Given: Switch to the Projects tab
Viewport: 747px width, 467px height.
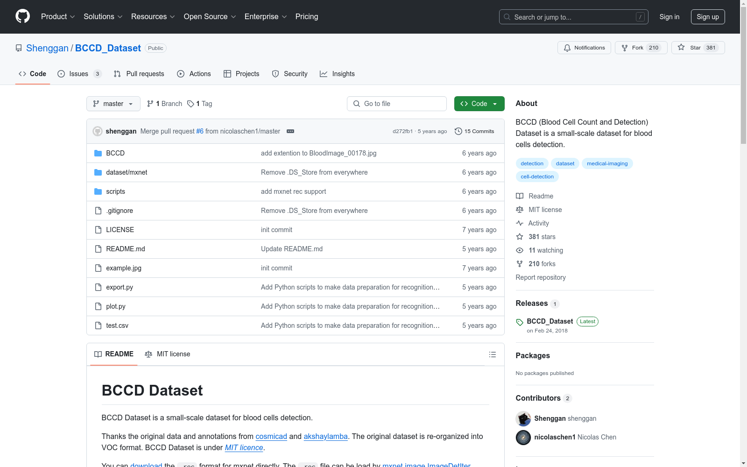Looking at the screenshot, I should coord(241,74).
